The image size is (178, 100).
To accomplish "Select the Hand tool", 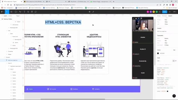I will click(32, 12).
